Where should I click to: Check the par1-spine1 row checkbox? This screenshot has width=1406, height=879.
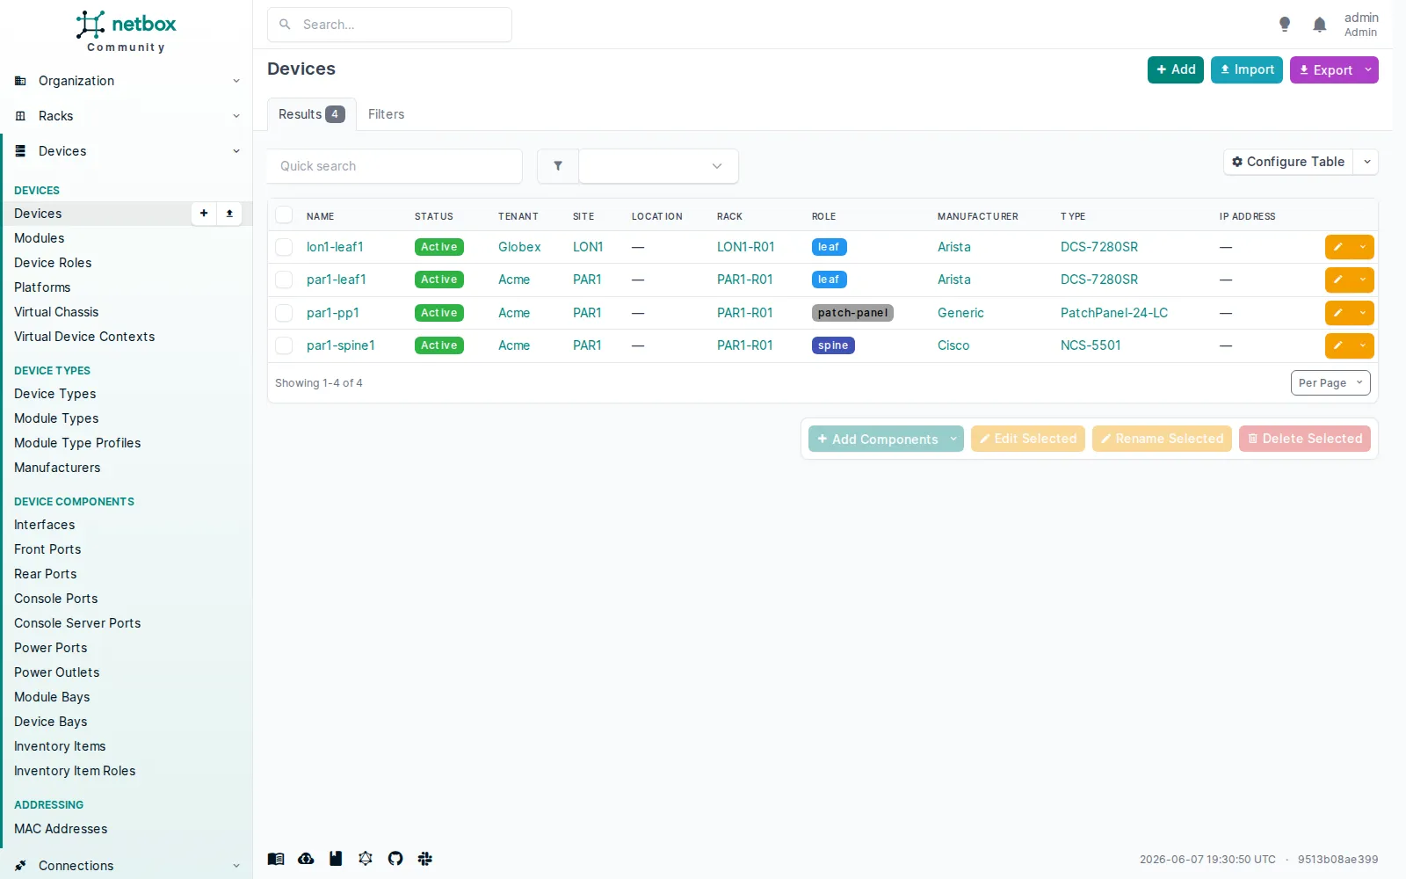pos(284,345)
